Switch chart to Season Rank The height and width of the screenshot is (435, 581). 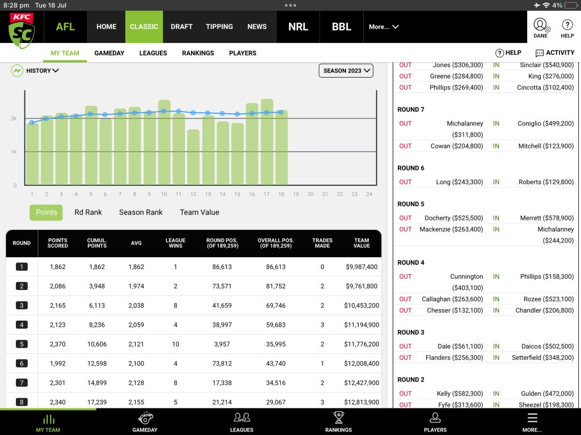click(141, 212)
